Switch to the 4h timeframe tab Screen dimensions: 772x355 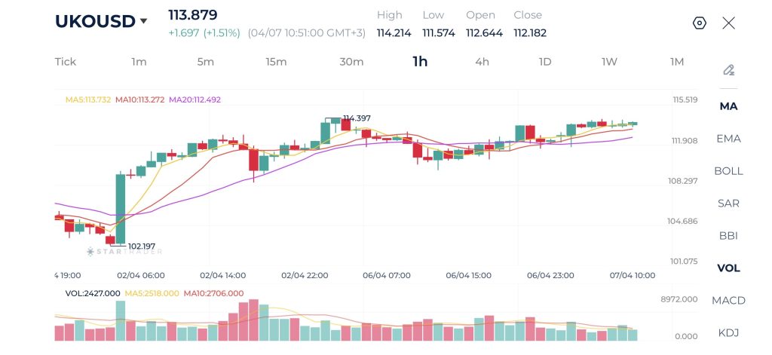(482, 62)
